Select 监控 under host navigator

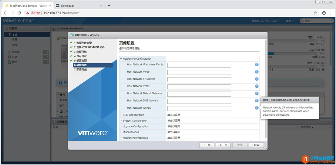point(15,45)
